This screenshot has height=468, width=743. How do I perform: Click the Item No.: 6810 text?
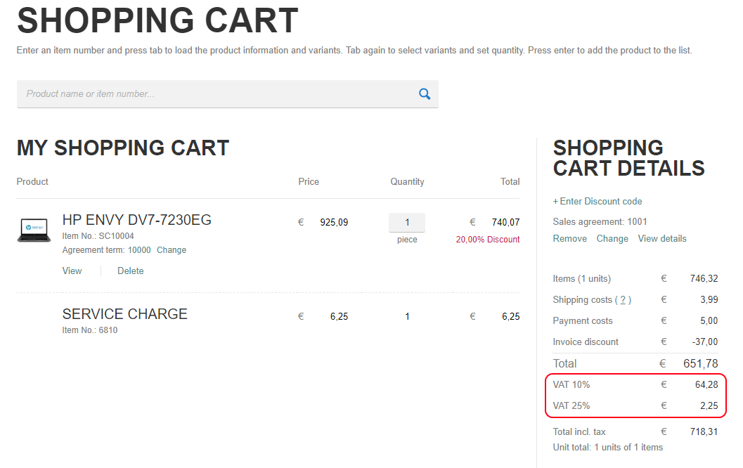pos(89,330)
